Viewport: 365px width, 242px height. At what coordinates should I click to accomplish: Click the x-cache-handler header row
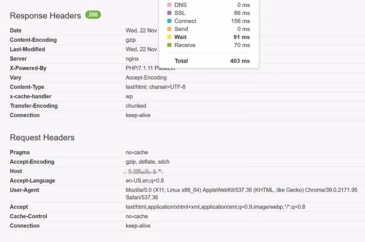click(x=187, y=97)
